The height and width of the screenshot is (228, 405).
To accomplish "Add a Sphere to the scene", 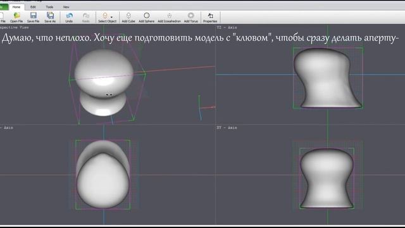I will tap(146, 17).
